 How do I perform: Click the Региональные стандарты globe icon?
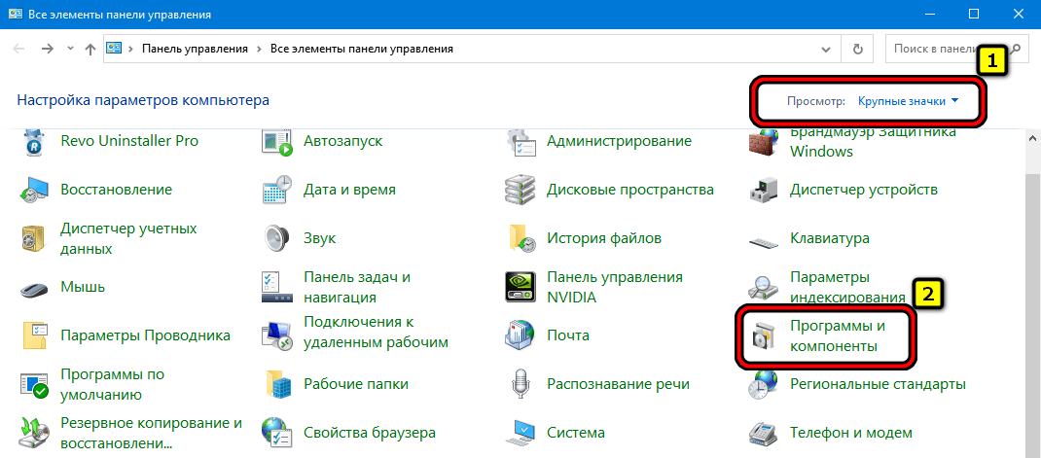[x=763, y=384]
